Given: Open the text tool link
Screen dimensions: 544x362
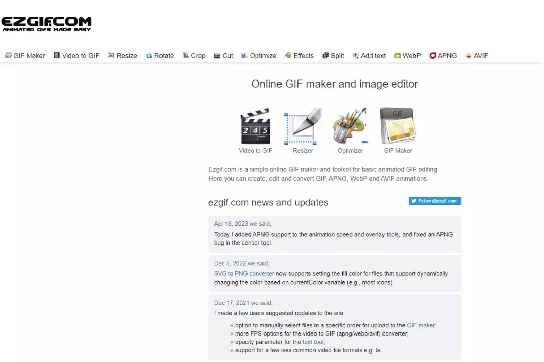Looking at the screenshot, I should tap(313, 342).
